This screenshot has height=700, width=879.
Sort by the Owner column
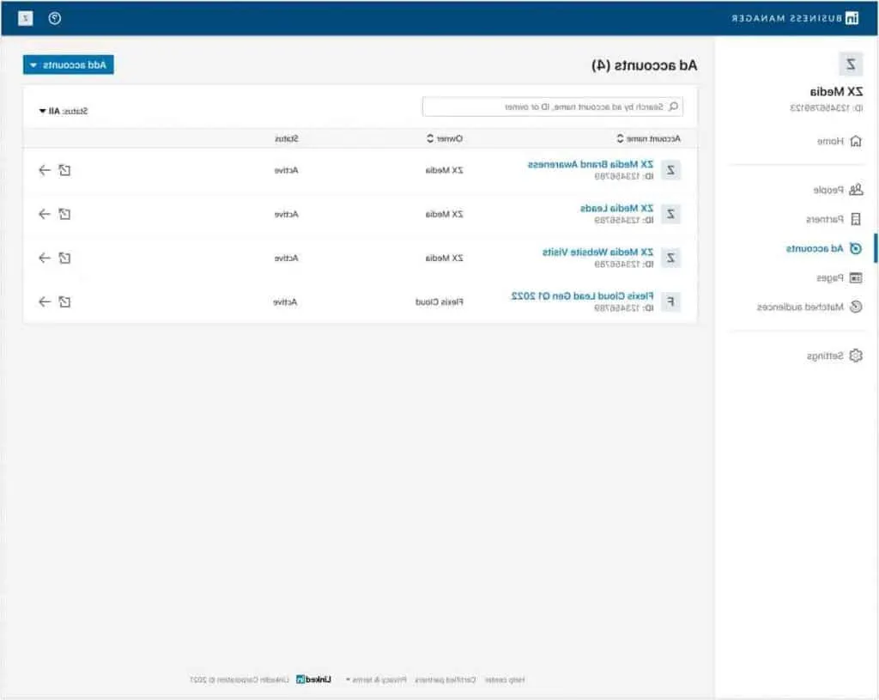(x=446, y=138)
